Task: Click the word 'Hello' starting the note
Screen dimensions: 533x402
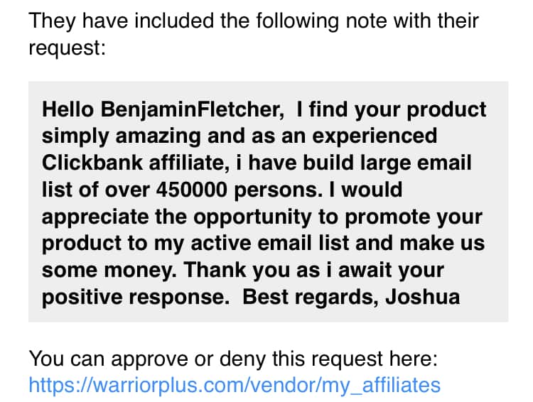Action: point(68,109)
